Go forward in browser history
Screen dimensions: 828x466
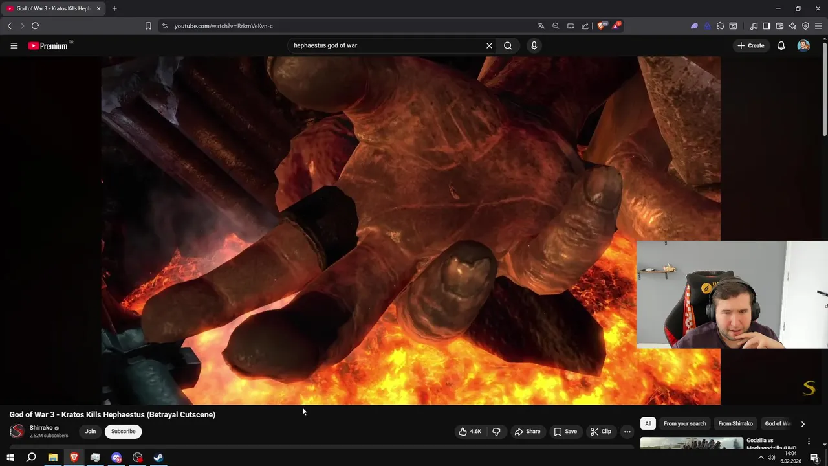22,26
